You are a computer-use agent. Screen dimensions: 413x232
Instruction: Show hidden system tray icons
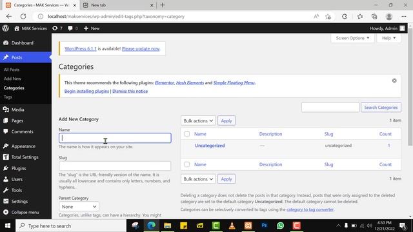click(338, 226)
